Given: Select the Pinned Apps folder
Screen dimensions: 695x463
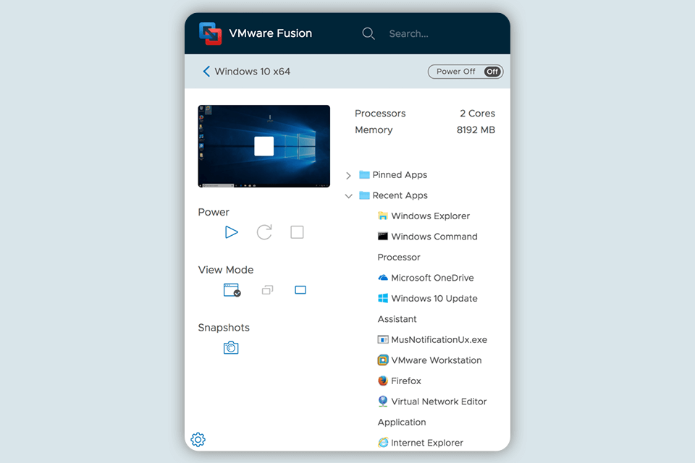Looking at the screenshot, I should 393,175.
